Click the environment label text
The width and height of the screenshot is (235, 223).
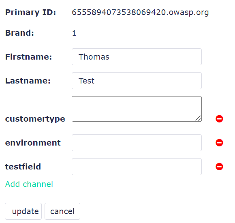[33, 143]
